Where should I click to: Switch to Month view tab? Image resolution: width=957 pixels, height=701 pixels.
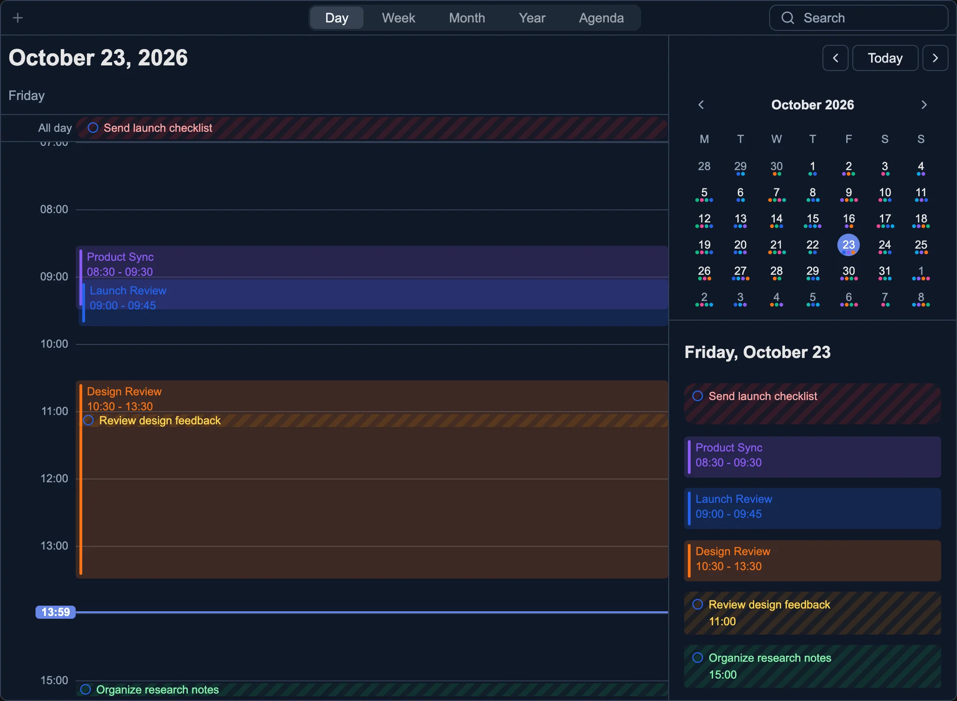467,18
